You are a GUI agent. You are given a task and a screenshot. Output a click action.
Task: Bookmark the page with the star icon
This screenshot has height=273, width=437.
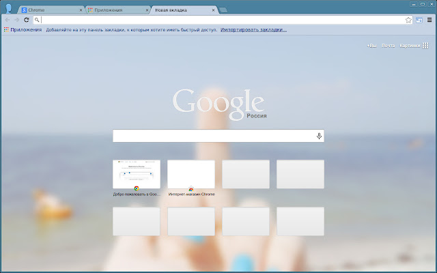[x=408, y=20]
